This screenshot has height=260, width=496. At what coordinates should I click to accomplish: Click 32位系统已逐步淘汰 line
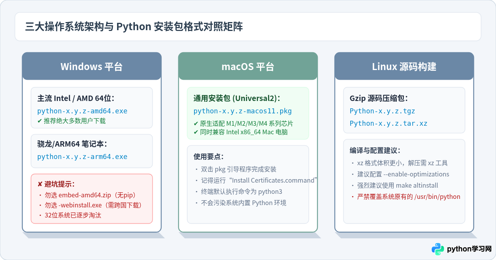coord(70,215)
